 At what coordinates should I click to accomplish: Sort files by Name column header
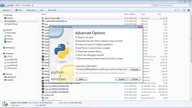click(x=44, y=14)
